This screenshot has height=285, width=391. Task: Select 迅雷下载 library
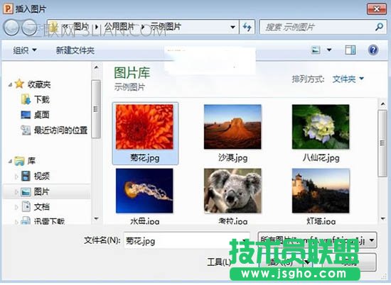(x=49, y=221)
